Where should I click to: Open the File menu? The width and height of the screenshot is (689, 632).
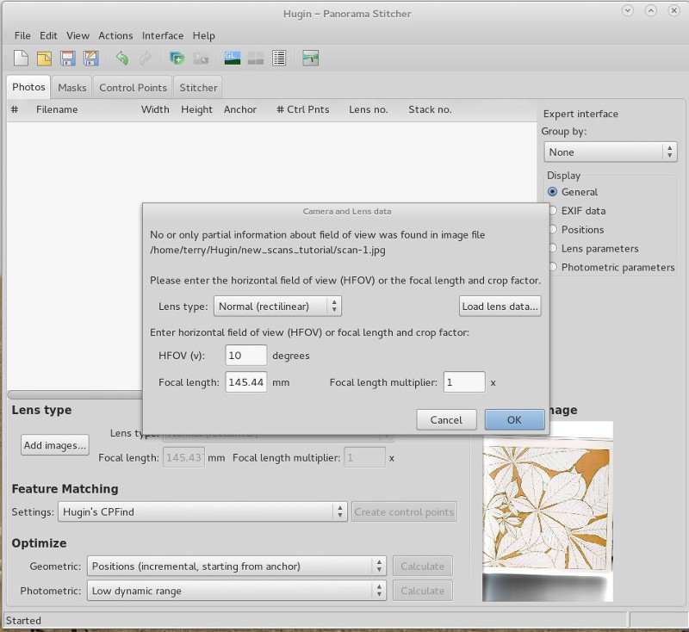(22, 35)
